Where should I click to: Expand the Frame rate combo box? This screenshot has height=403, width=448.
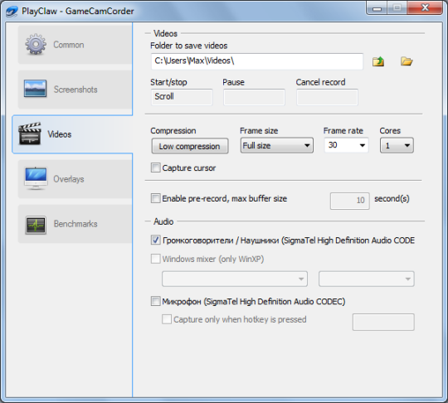(346, 145)
